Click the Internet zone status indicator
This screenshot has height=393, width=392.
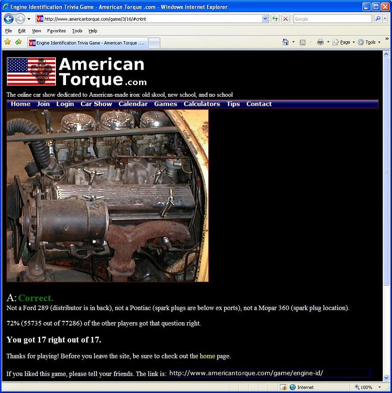(x=302, y=387)
